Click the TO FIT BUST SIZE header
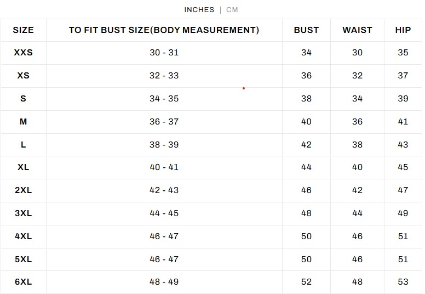The width and height of the screenshot is (425, 294). pos(164,30)
